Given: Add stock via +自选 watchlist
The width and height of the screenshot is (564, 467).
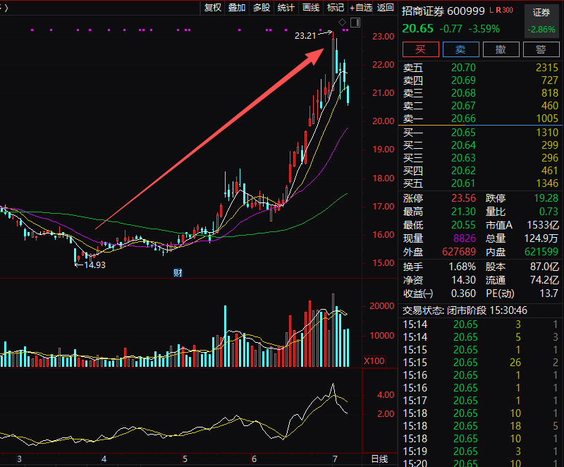Looking at the screenshot, I should [x=361, y=8].
